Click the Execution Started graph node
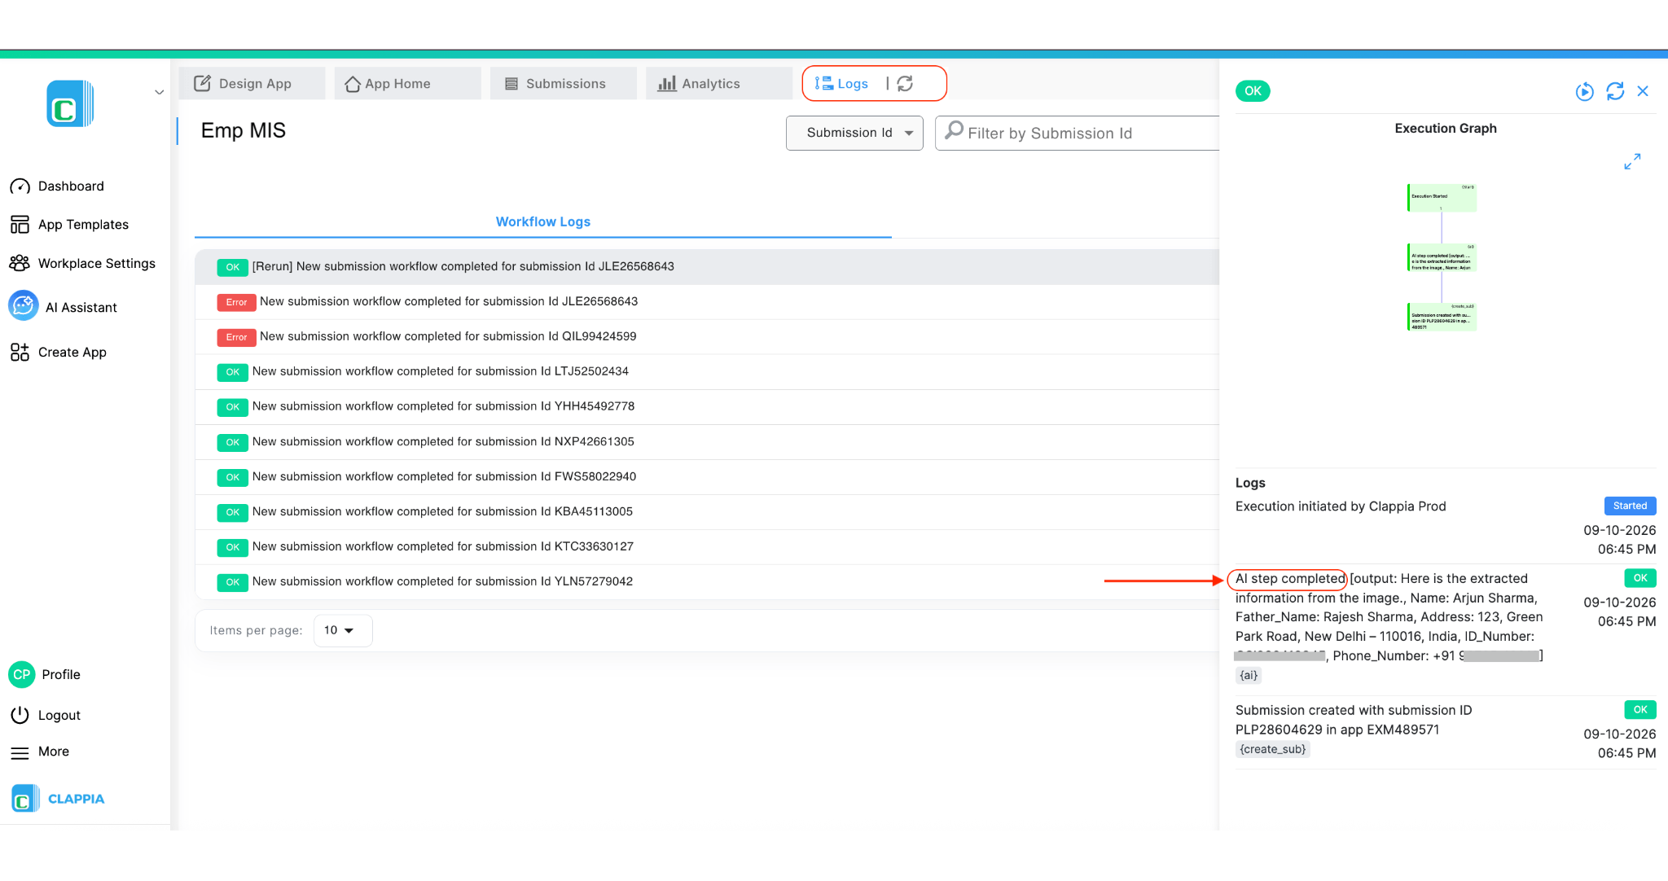The height and width of the screenshot is (881, 1668). click(x=1442, y=197)
